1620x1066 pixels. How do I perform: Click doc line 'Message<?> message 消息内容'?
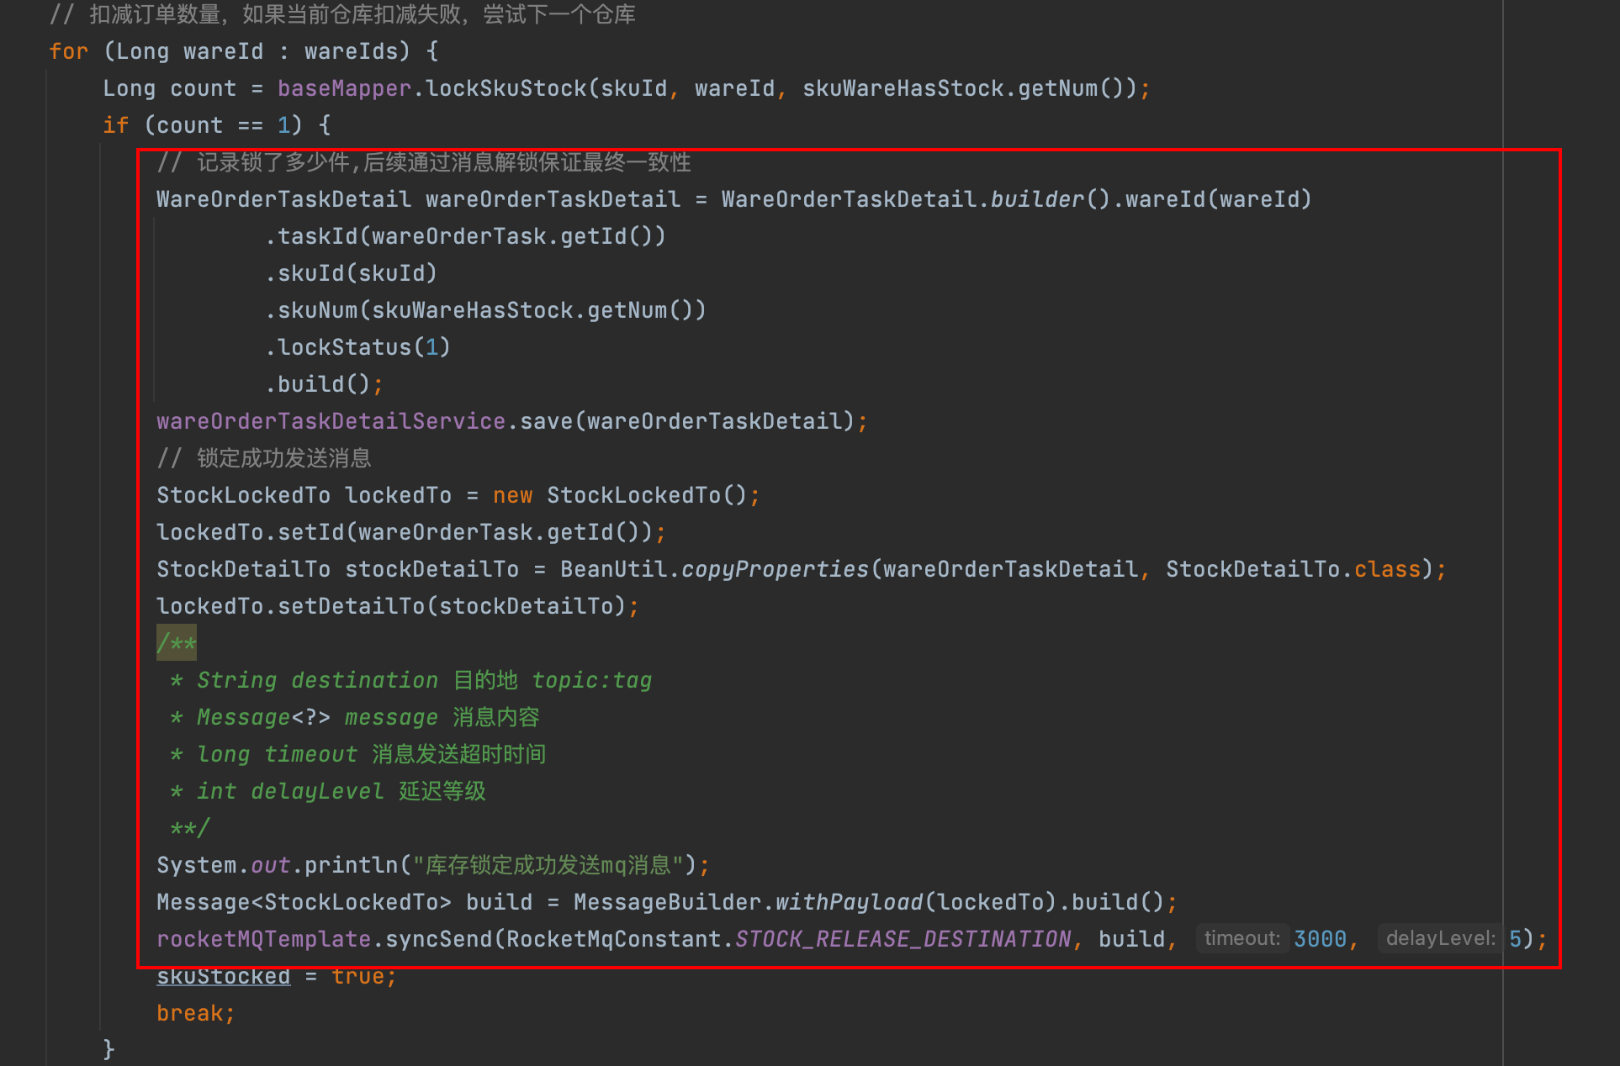[368, 717]
